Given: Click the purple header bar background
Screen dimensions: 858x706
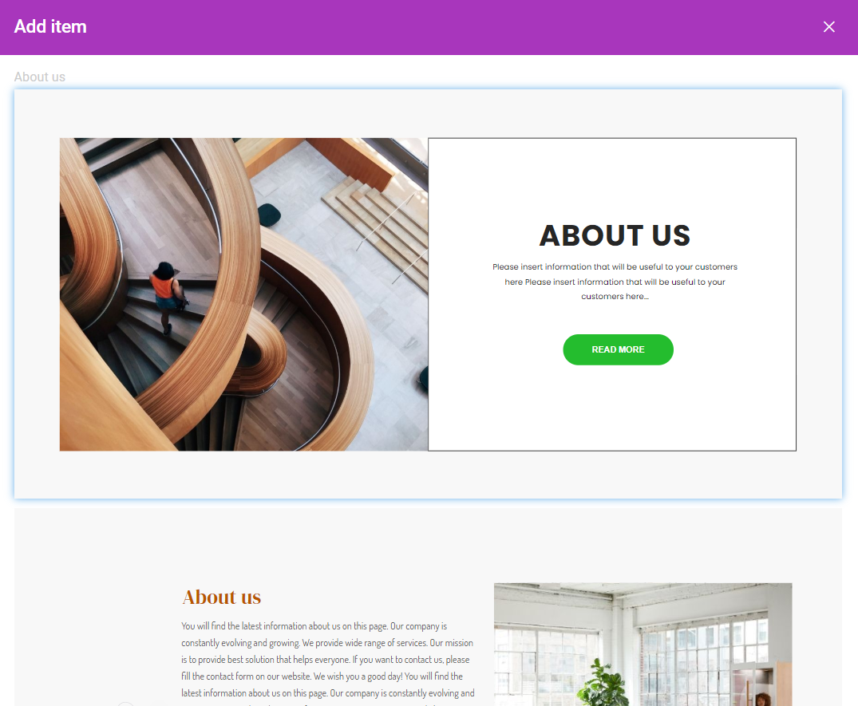Looking at the screenshot, I should coord(437,27).
